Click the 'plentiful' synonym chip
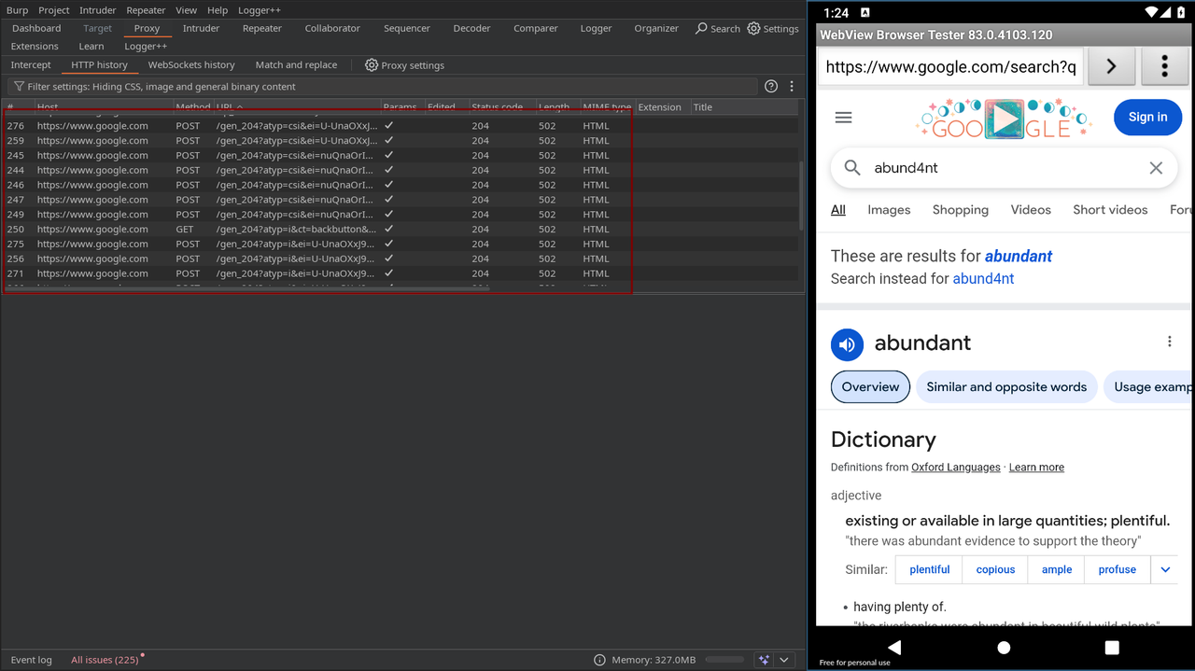The image size is (1195, 671). [930, 569]
